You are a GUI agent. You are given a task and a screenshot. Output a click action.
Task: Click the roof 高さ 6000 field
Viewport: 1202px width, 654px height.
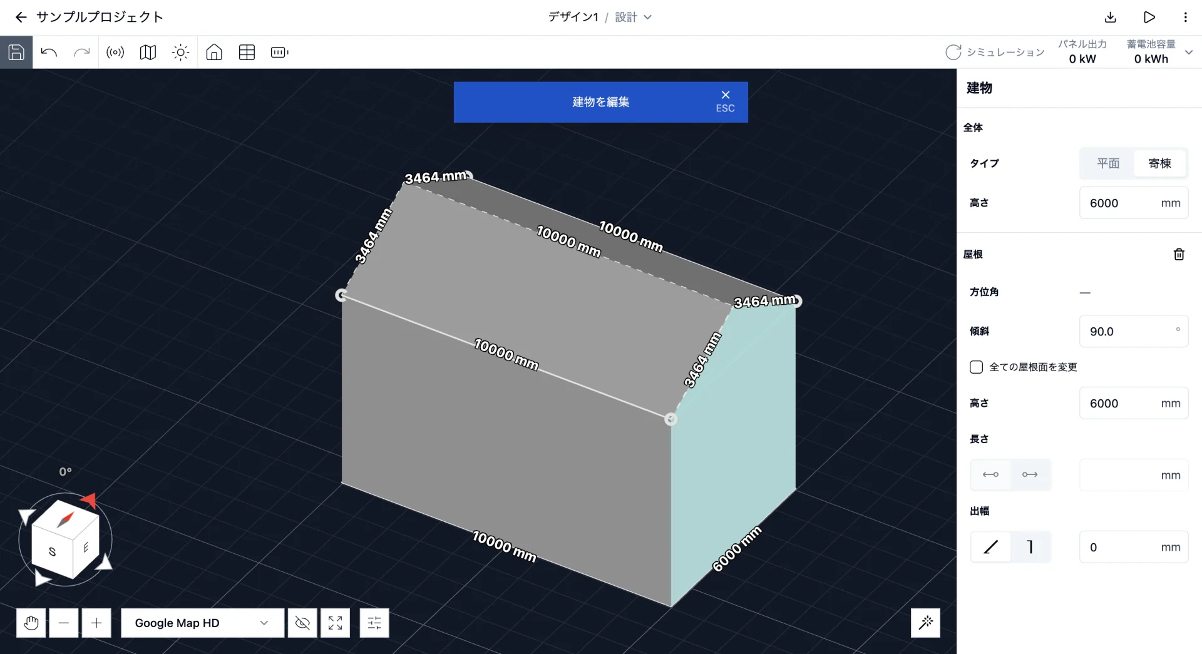click(1134, 403)
